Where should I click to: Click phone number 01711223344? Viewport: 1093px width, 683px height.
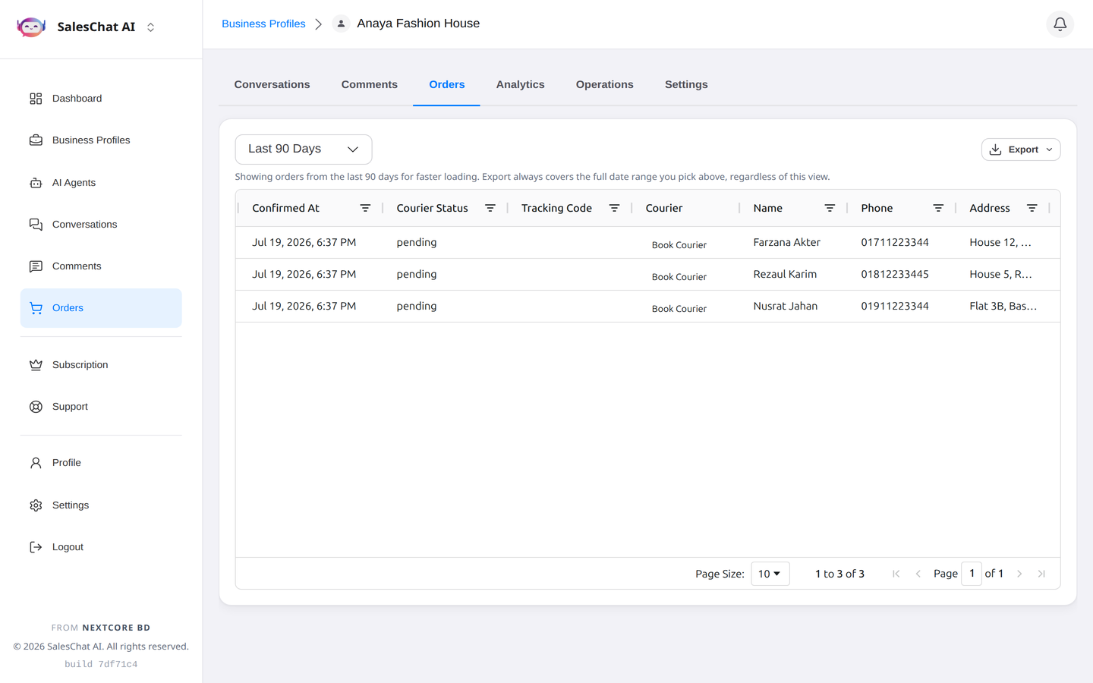click(x=895, y=242)
